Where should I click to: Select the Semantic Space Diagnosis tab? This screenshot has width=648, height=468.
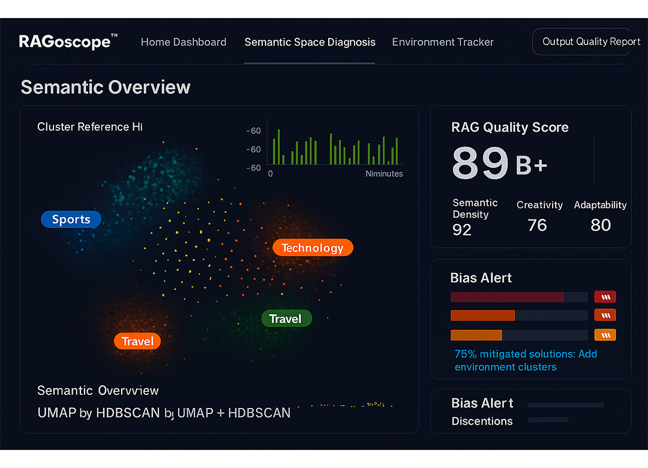tap(310, 42)
